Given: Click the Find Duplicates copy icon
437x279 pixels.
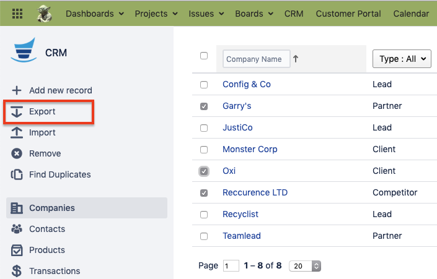Looking at the screenshot, I should pyautogui.click(x=17, y=174).
